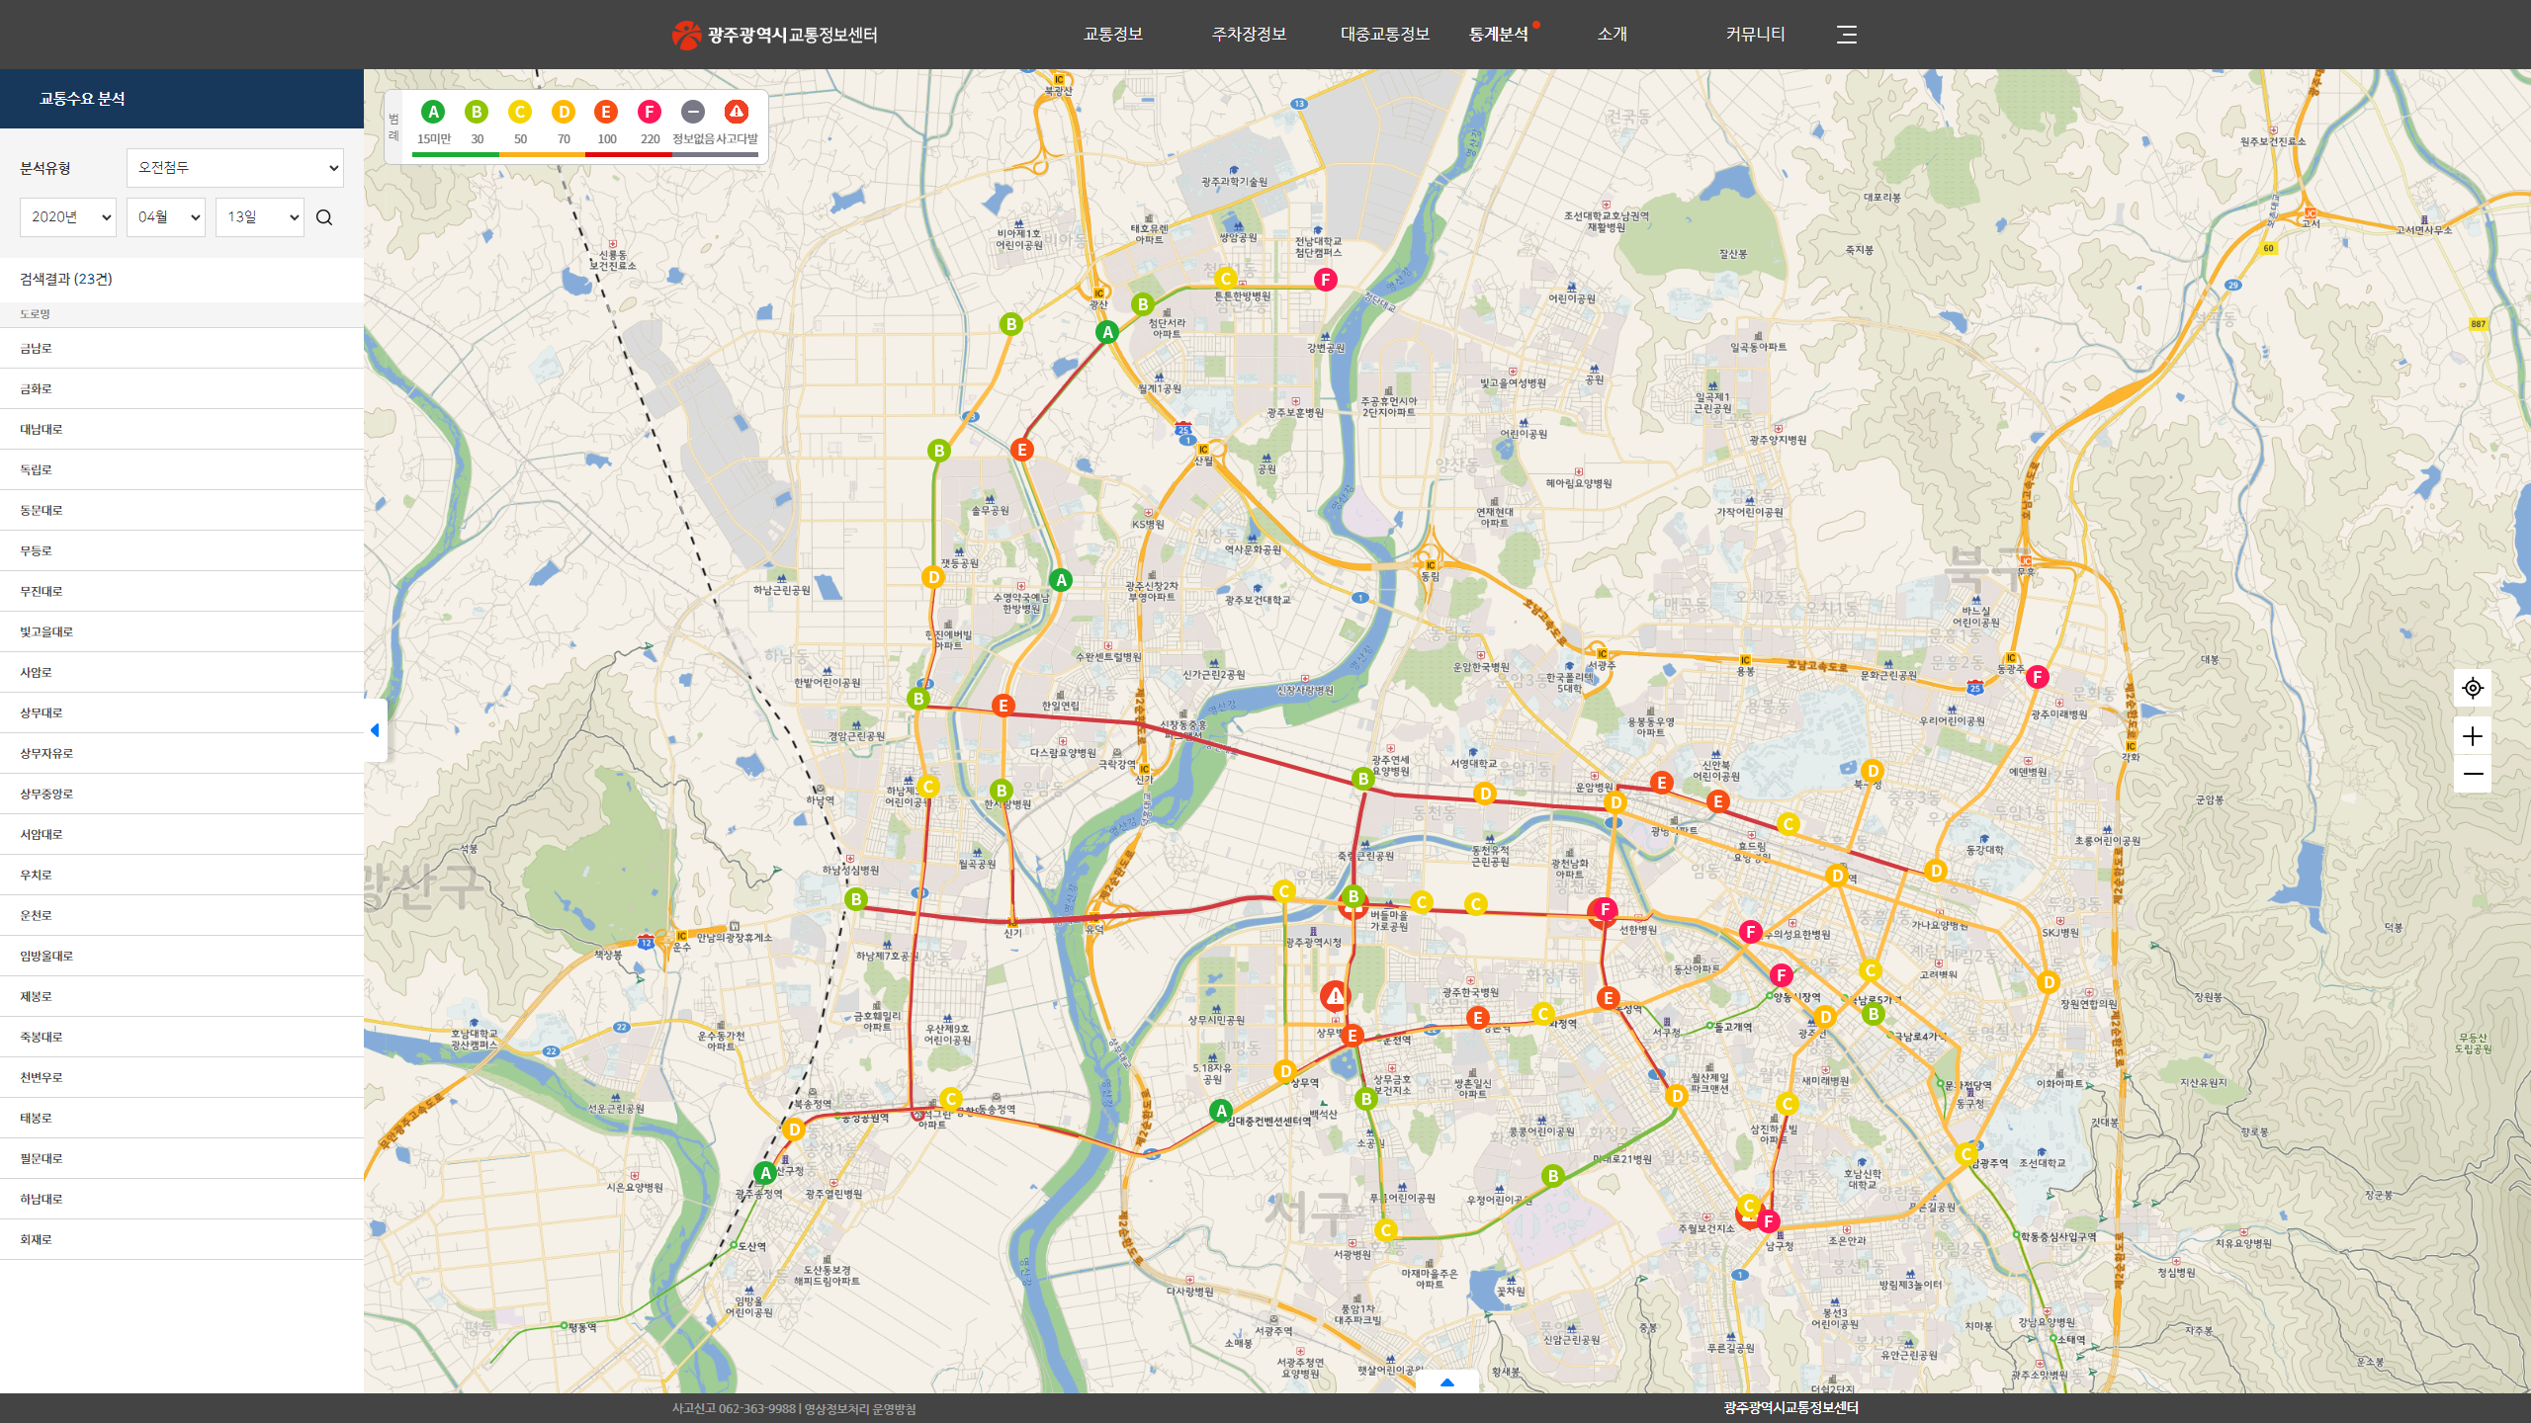Viewport: 2531px width, 1423px height.
Task: Click the accident warning marker on map
Action: point(1335,995)
